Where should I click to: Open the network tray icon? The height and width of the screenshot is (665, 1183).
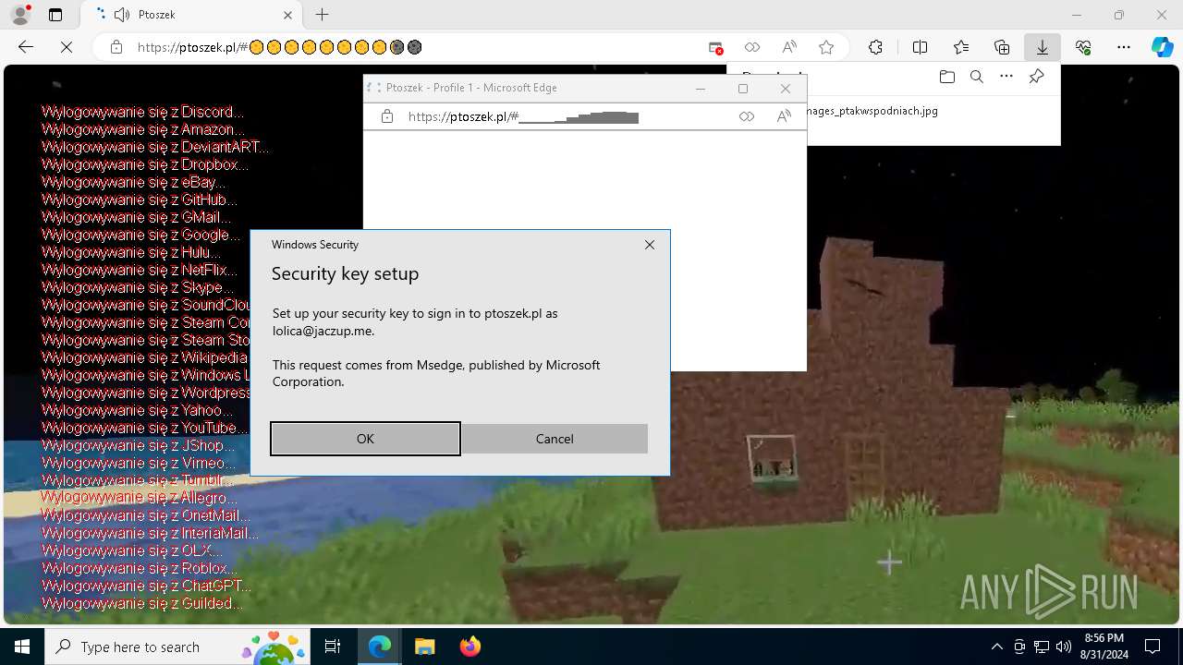1041,647
